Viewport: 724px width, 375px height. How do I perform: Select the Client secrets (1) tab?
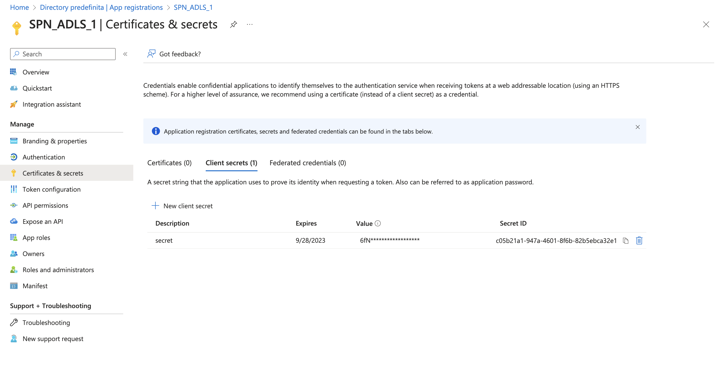pyautogui.click(x=231, y=163)
